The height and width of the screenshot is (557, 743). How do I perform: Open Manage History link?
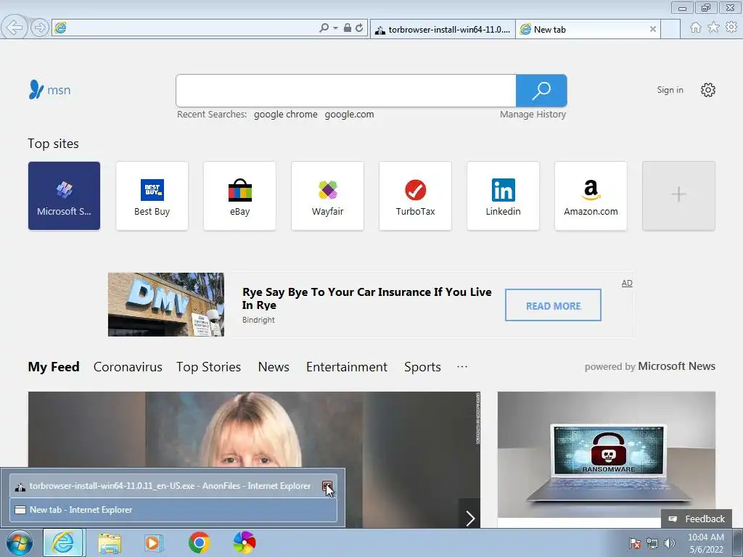pyautogui.click(x=533, y=114)
